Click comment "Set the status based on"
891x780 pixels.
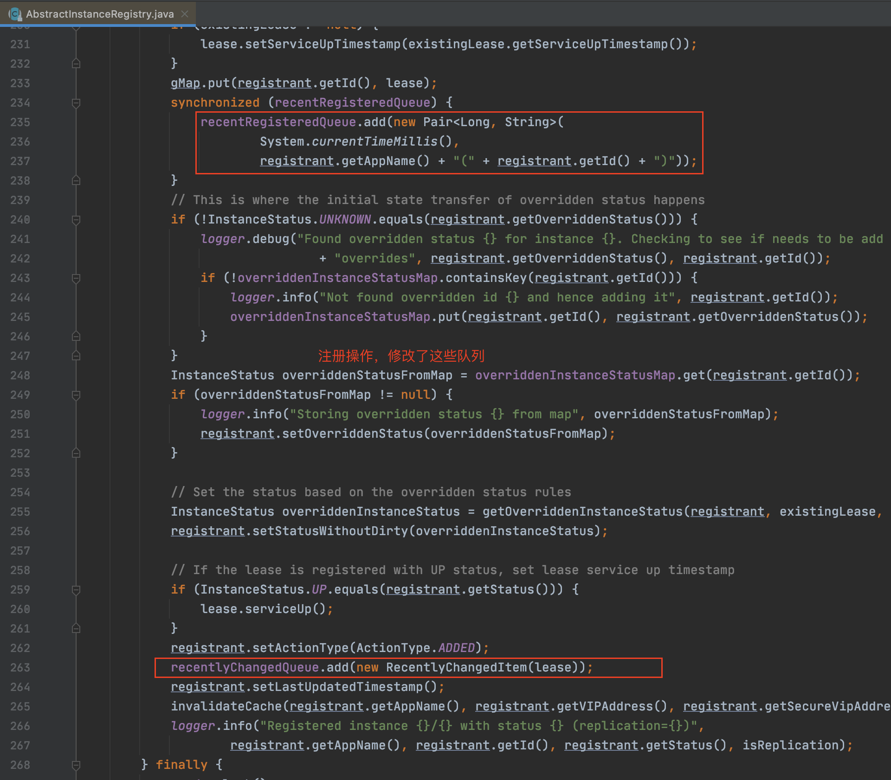coord(371,492)
